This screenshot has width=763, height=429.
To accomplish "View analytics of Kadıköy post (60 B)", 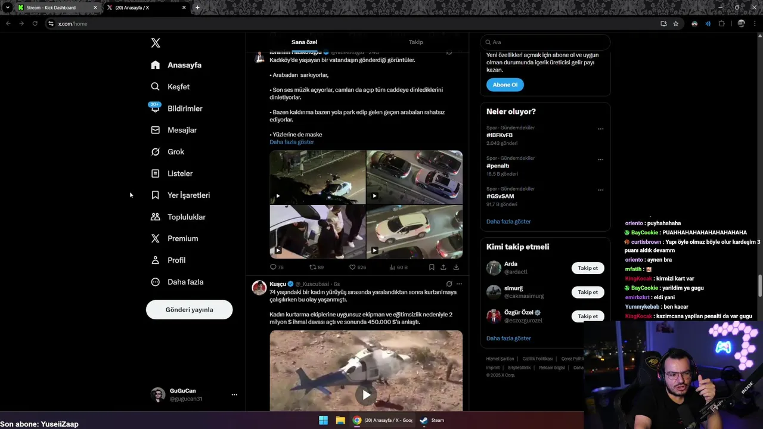I will click(x=398, y=268).
